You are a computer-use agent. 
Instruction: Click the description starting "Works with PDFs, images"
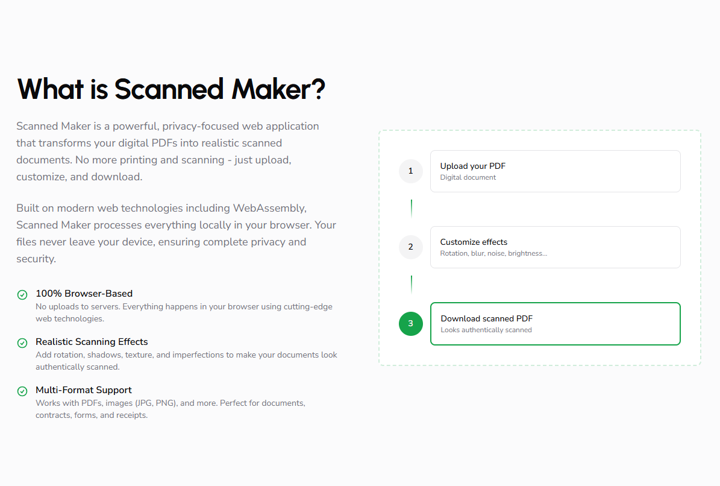[171, 409]
